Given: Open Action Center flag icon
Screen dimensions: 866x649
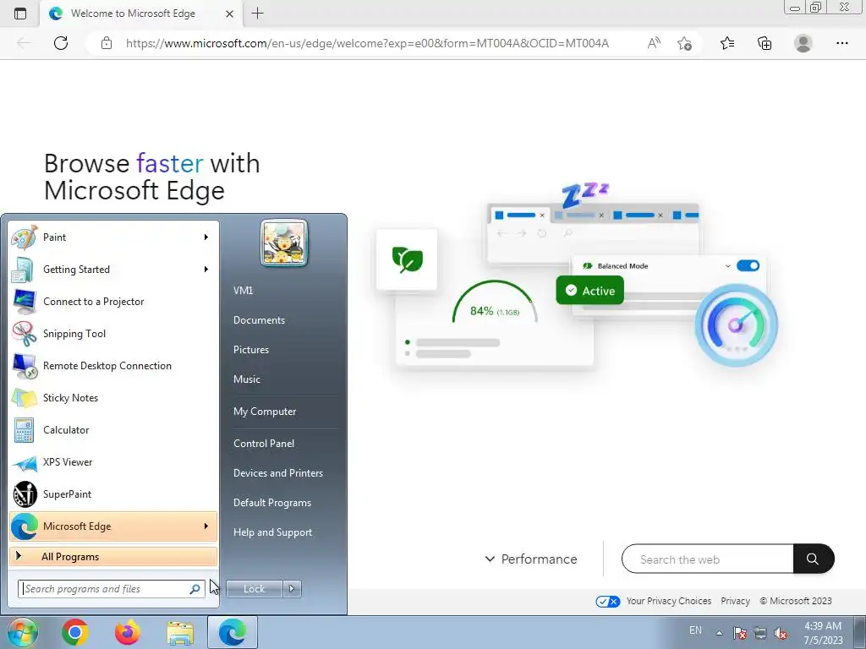Looking at the screenshot, I should [x=740, y=633].
